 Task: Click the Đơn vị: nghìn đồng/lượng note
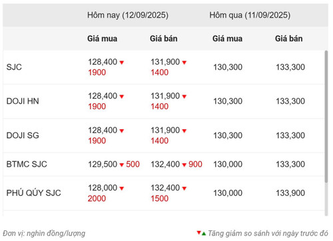(x=44, y=234)
